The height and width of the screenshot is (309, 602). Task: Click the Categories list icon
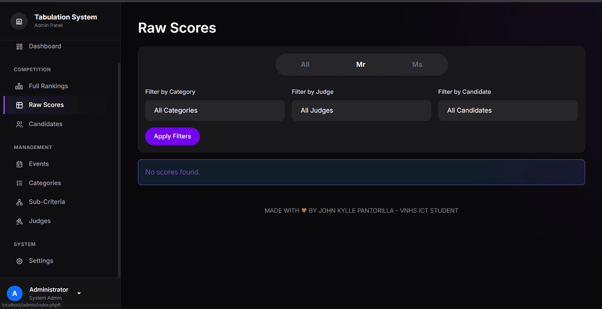[19, 183]
